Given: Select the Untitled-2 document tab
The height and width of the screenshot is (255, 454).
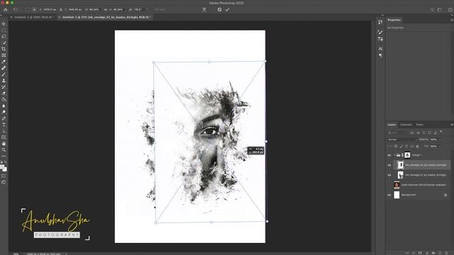Looking at the screenshot, I should coord(106,17).
